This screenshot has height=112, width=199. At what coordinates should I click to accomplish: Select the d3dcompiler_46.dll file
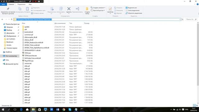point(31,37)
